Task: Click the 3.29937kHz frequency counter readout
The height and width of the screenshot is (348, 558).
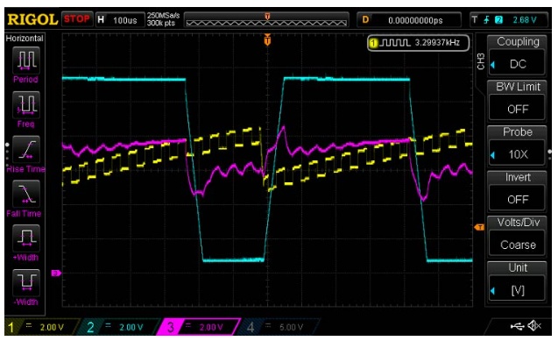Action: 419,43
